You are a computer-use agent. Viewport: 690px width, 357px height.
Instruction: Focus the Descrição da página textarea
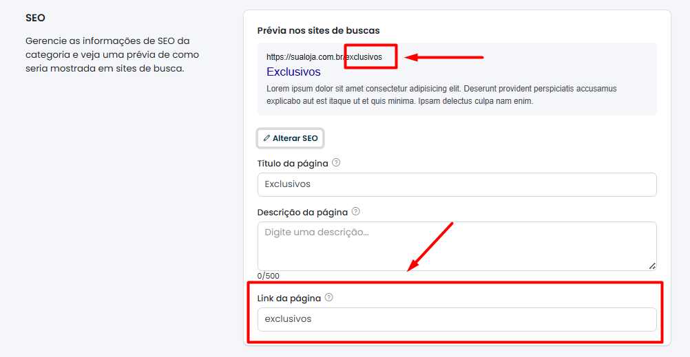click(457, 246)
